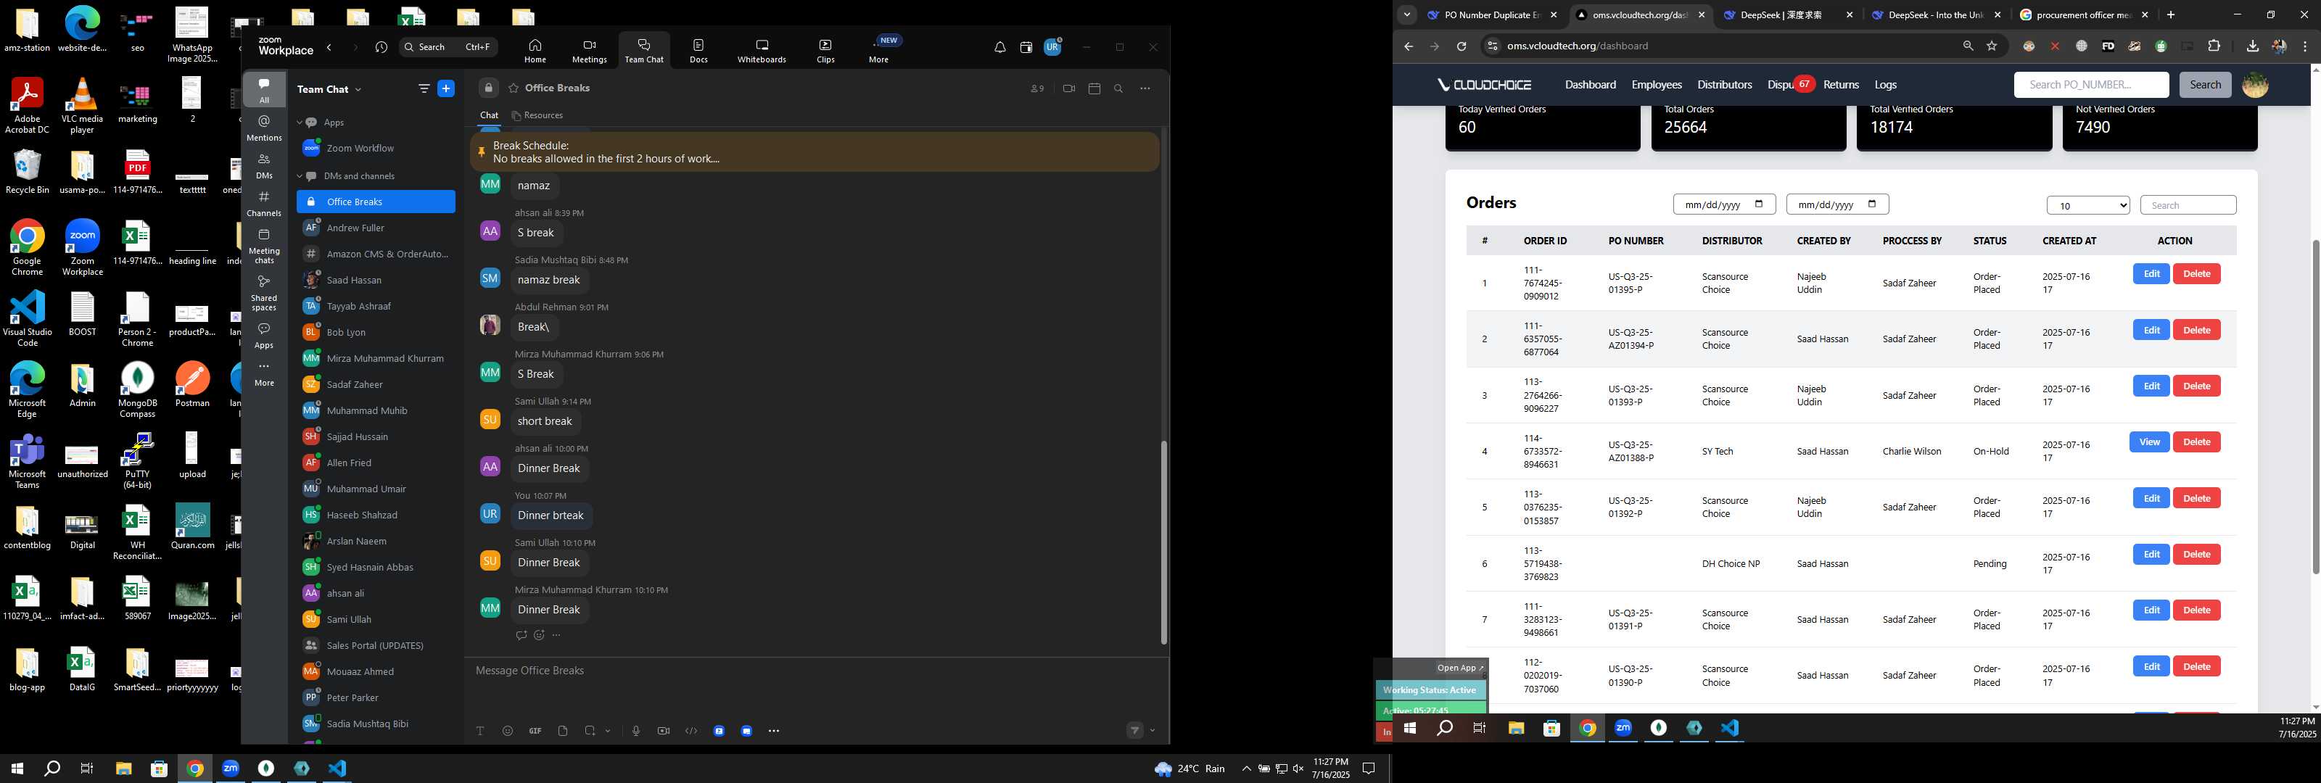Viewport: 2321px width, 783px height.
Task: Open GIF picker in message toolbar
Action: (x=535, y=731)
